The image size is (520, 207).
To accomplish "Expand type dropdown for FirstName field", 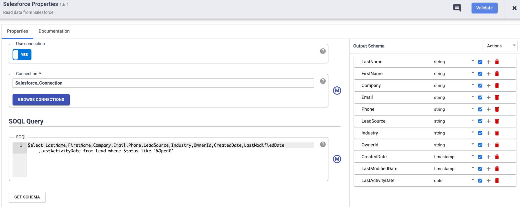I will (x=473, y=73).
